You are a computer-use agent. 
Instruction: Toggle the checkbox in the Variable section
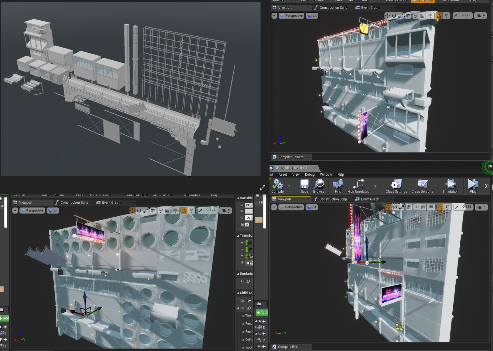(x=247, y=225)
